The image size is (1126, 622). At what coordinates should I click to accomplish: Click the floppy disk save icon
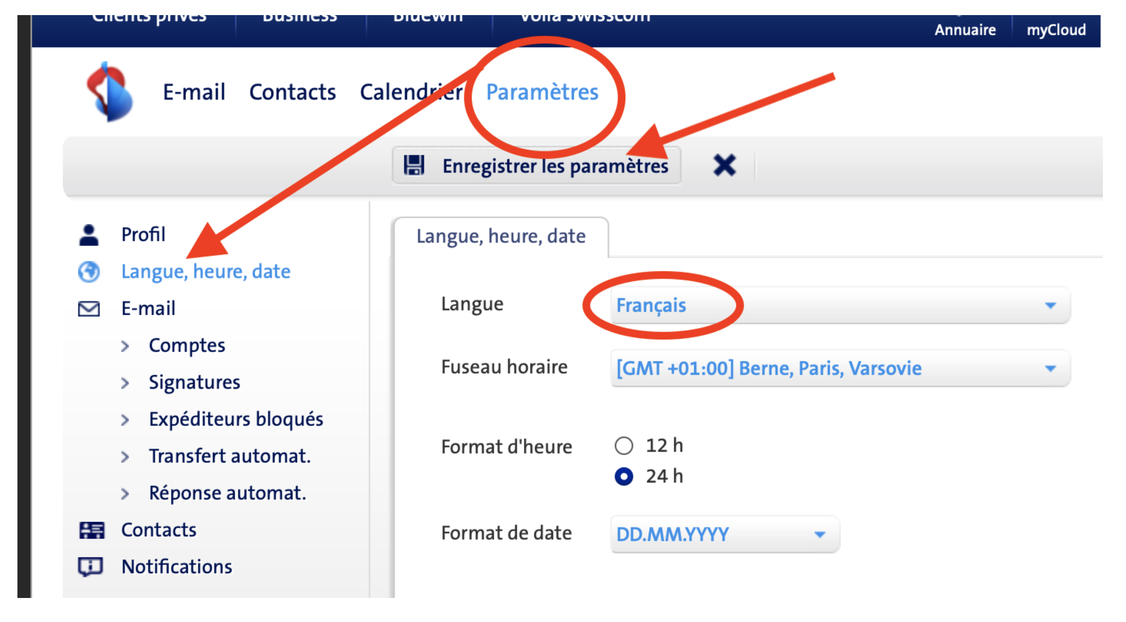[x=414, y=166]
